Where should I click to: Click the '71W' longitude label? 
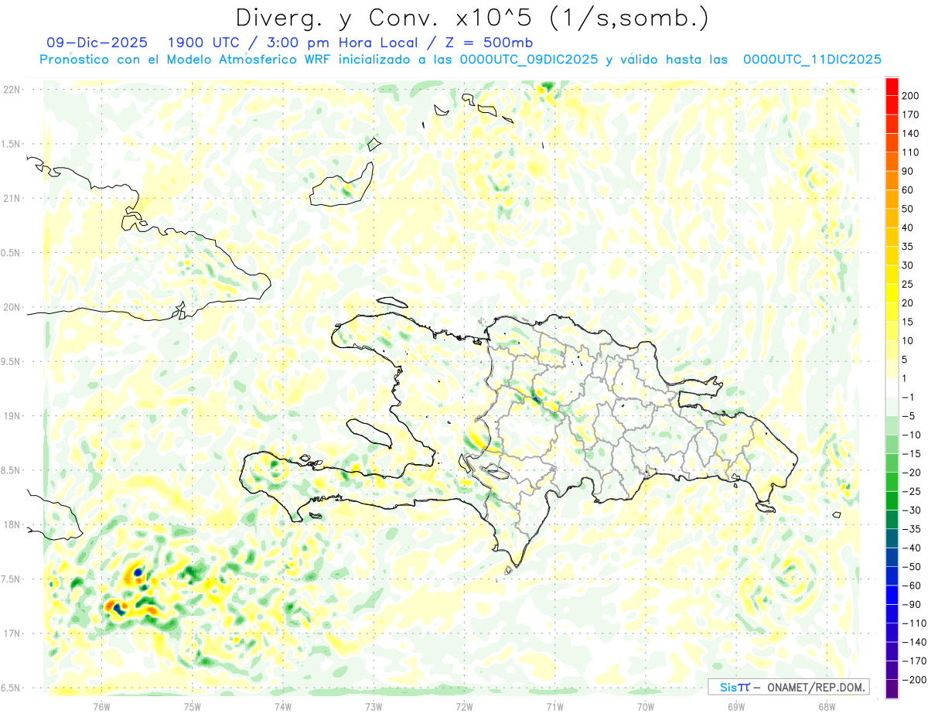tap(554, 706)
